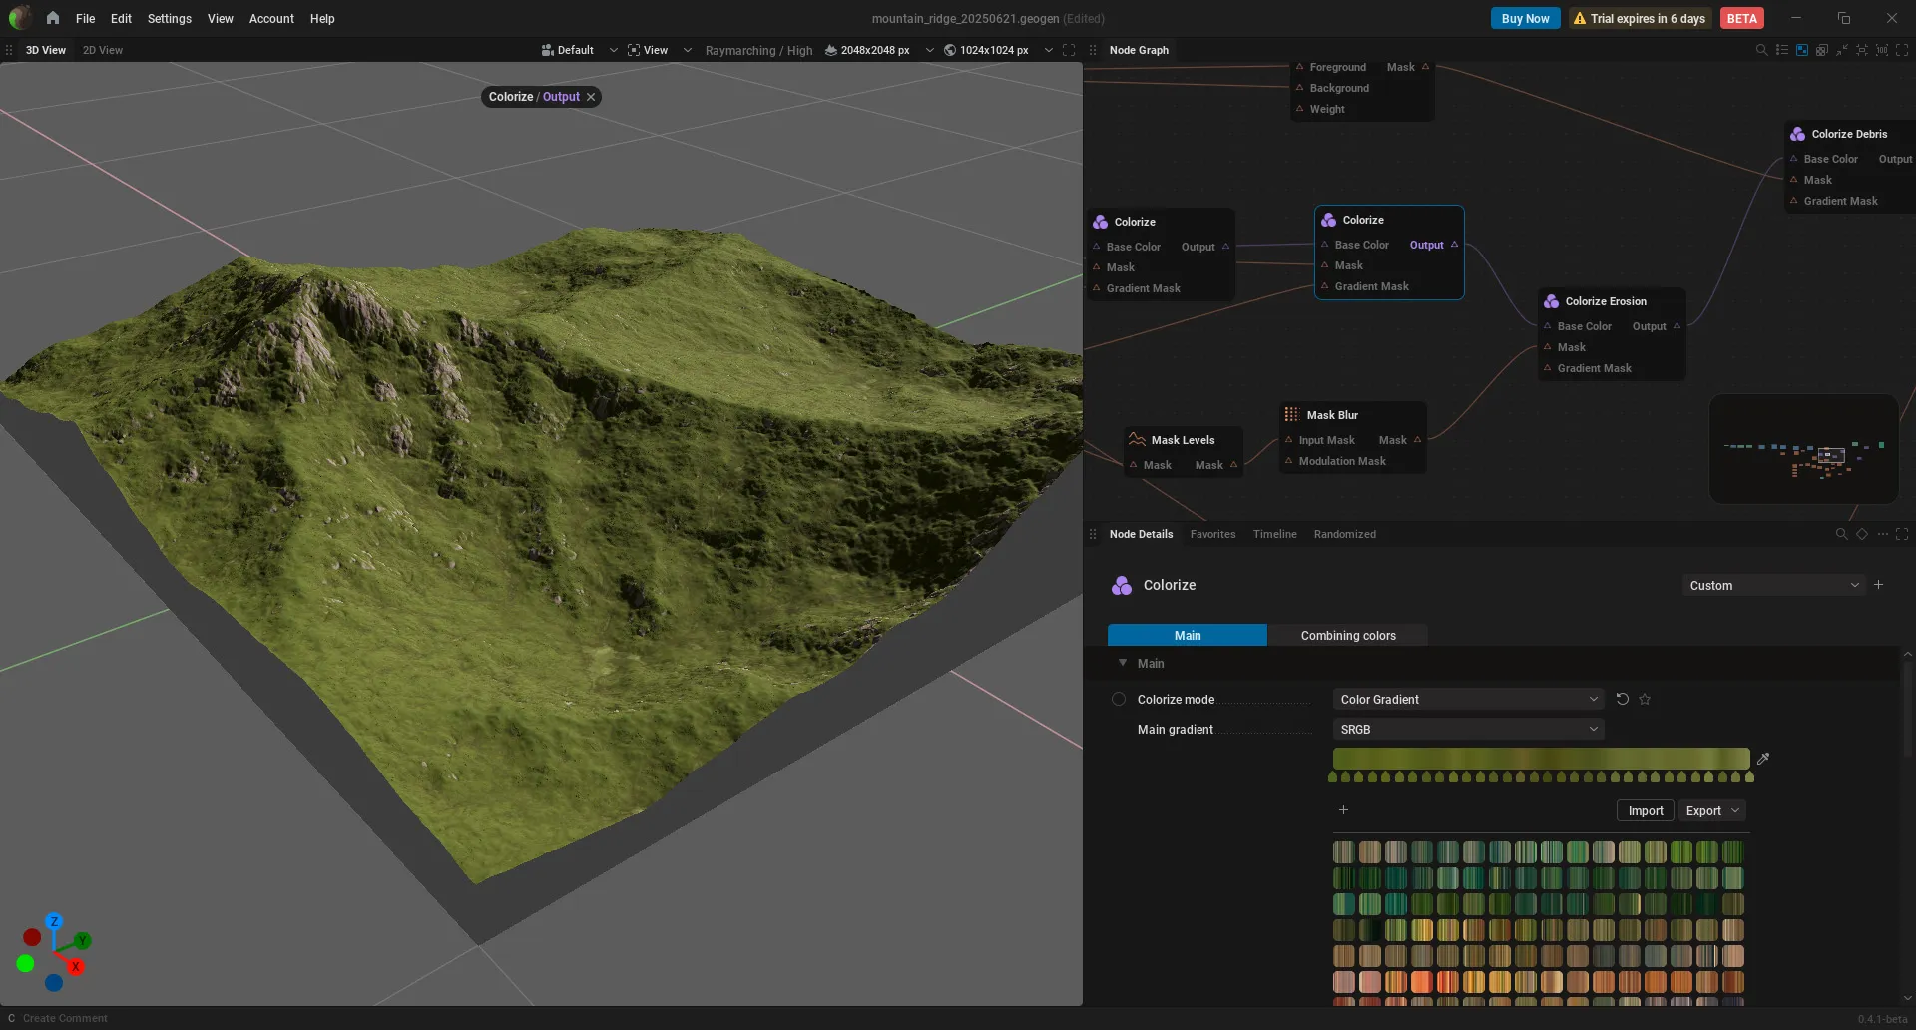Click the Home icon in title bar
This screenshot has width=1916, height=1030.
[x=52, y=18]
